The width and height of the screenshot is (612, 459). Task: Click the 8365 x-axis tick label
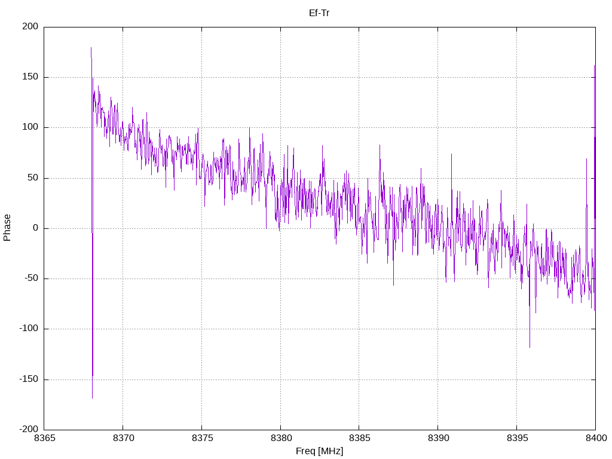pos(45,438)
